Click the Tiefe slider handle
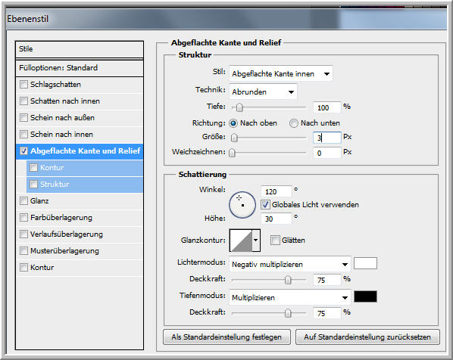The height and width of the screenshot is (360, 453). click(x=239, y=107)
